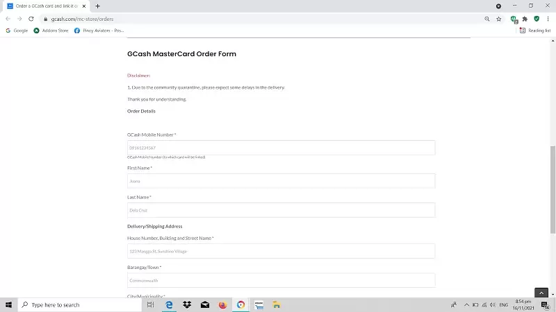Launch Microsoft Edge from taskbar
This screenshot has width=556, height=312.
[169, 305]
